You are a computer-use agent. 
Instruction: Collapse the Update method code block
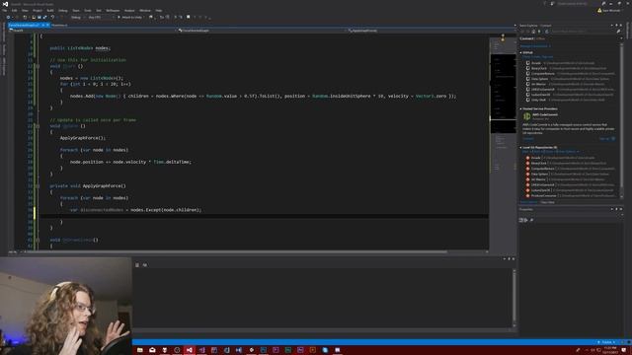point(38,126)
